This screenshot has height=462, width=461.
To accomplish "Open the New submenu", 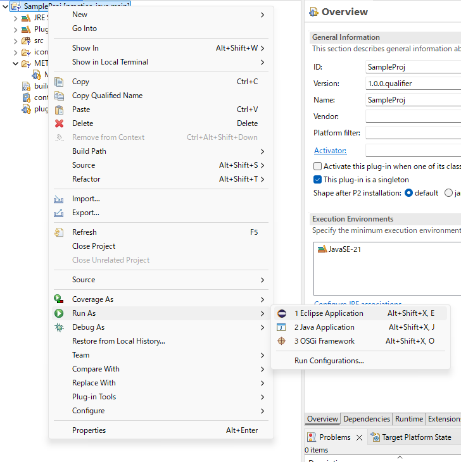I will pos(161,15).
